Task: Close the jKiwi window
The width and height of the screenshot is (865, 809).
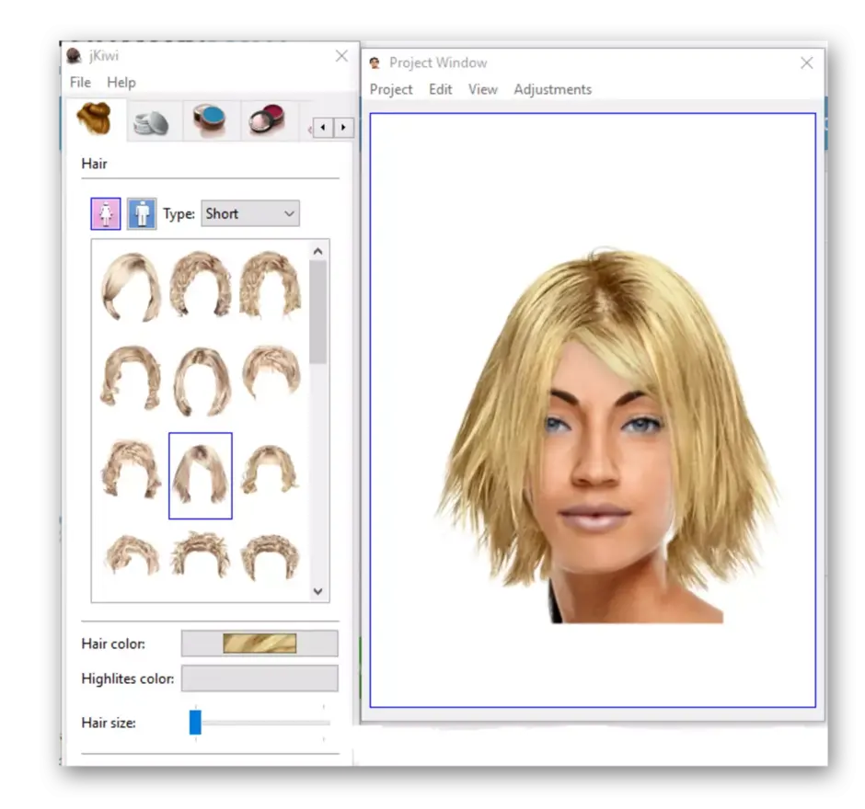Action: (341, 56)
